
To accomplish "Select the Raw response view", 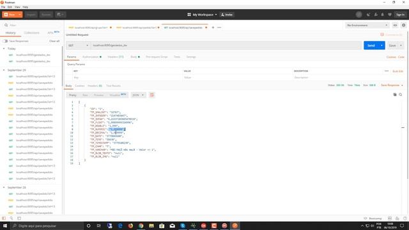I will point(85,95).
